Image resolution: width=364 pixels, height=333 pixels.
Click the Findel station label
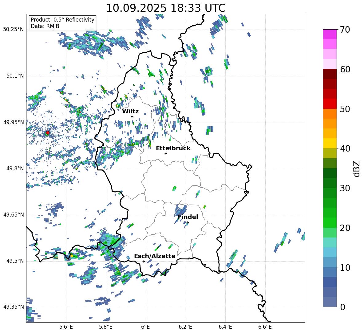click(x=188, y=217)
